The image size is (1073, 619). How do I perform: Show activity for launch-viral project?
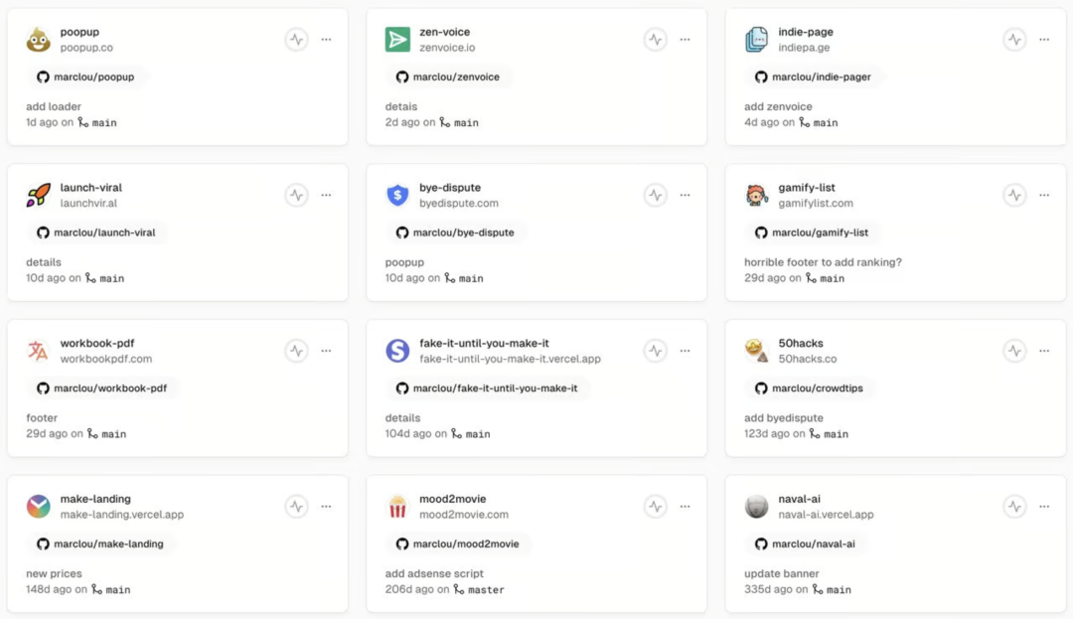[296, 195]
